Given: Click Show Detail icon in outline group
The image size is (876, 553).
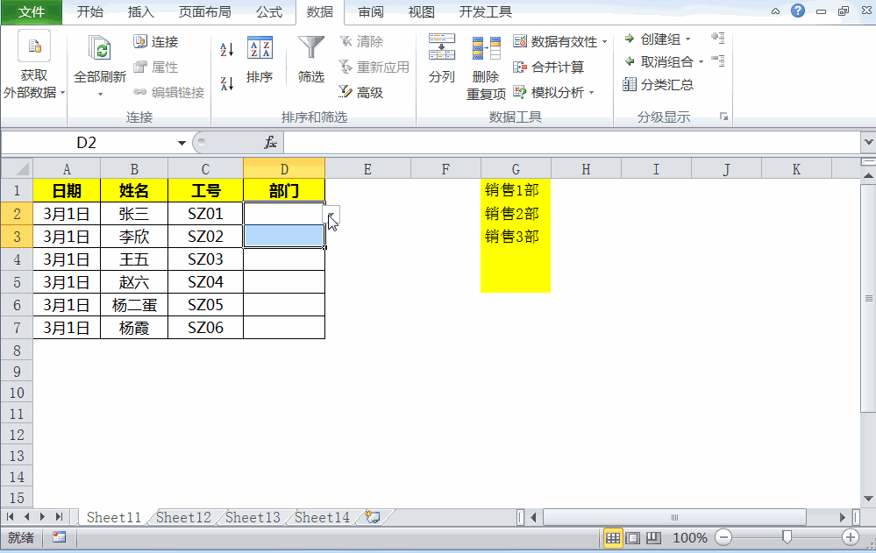Looking at the screenshot, I should tap(718, 38).
